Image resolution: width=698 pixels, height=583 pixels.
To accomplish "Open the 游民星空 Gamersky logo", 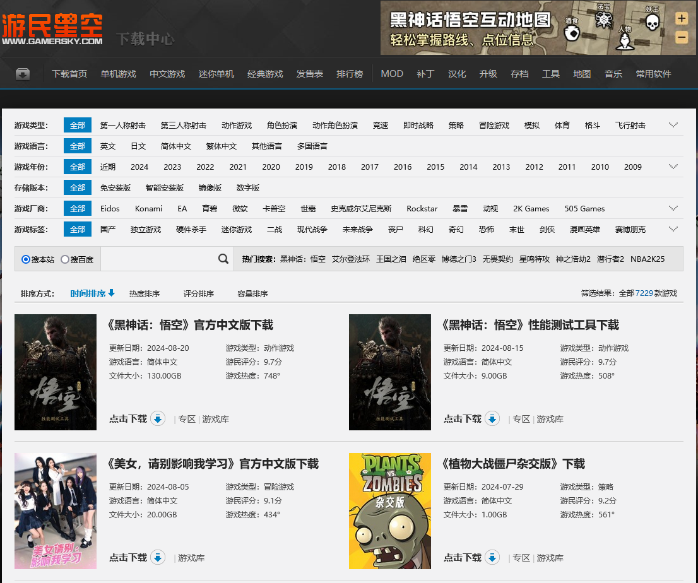I will tap(52, 28).
